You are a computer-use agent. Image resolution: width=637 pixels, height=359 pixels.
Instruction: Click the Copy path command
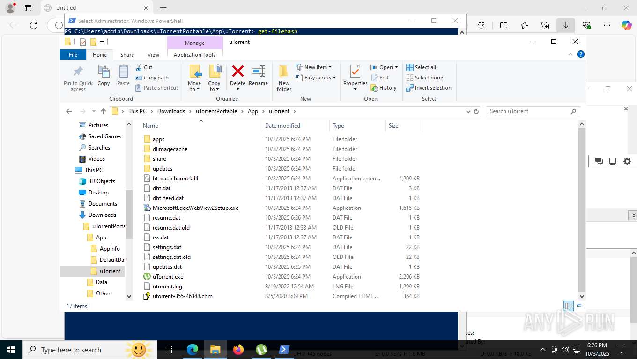pyautogui.click(x=152, y=78)
